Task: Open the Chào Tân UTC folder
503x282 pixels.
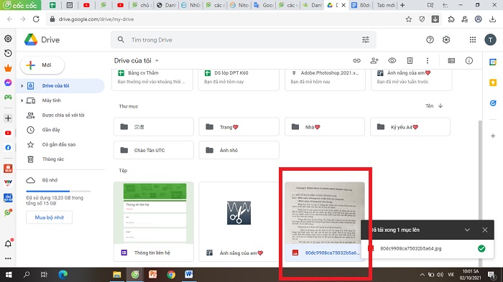Action: click(154, 150)
